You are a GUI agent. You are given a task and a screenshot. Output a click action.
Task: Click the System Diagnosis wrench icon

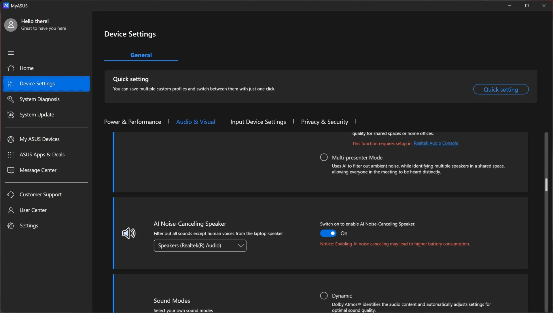(11, 99)
